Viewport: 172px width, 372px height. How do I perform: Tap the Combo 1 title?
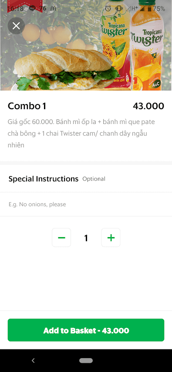(27, 106)
